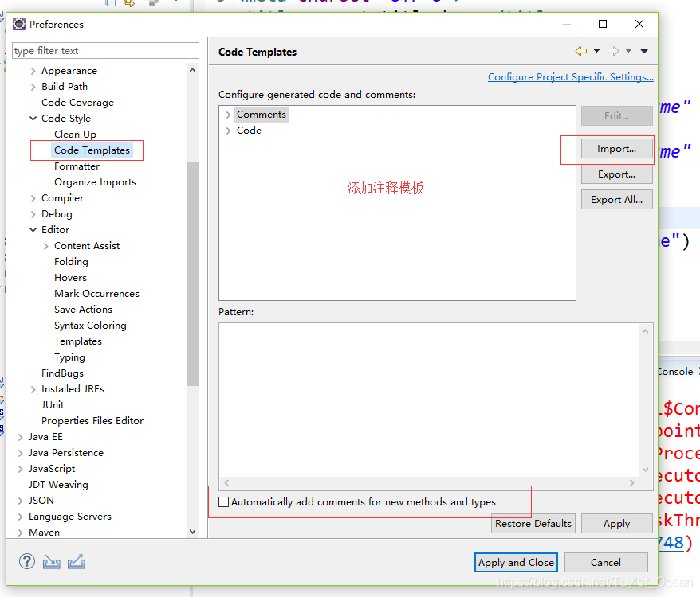The image size is (700, 597).
Task: Click the Restore Defaults button
Action: [x=533, y=523]
